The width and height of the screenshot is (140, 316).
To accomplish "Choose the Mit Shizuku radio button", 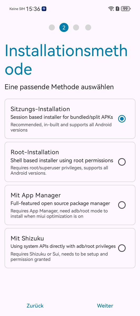I will (x=122, y=248).
